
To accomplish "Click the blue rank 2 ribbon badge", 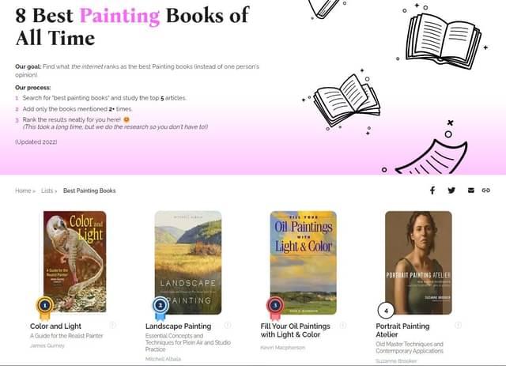I will pos(160,308).
